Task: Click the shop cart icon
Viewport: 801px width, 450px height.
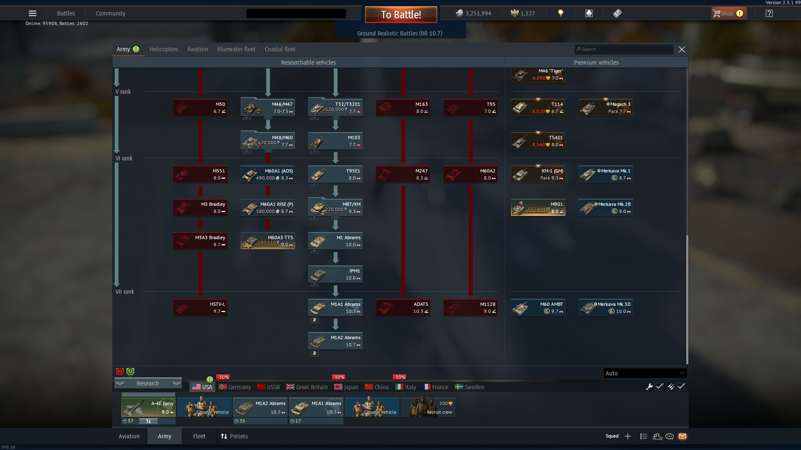Action: 717,13
